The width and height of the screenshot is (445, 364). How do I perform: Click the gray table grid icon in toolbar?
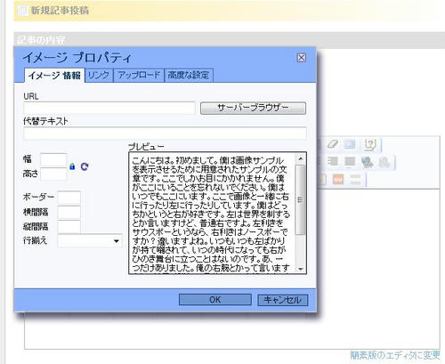(350, 162)
